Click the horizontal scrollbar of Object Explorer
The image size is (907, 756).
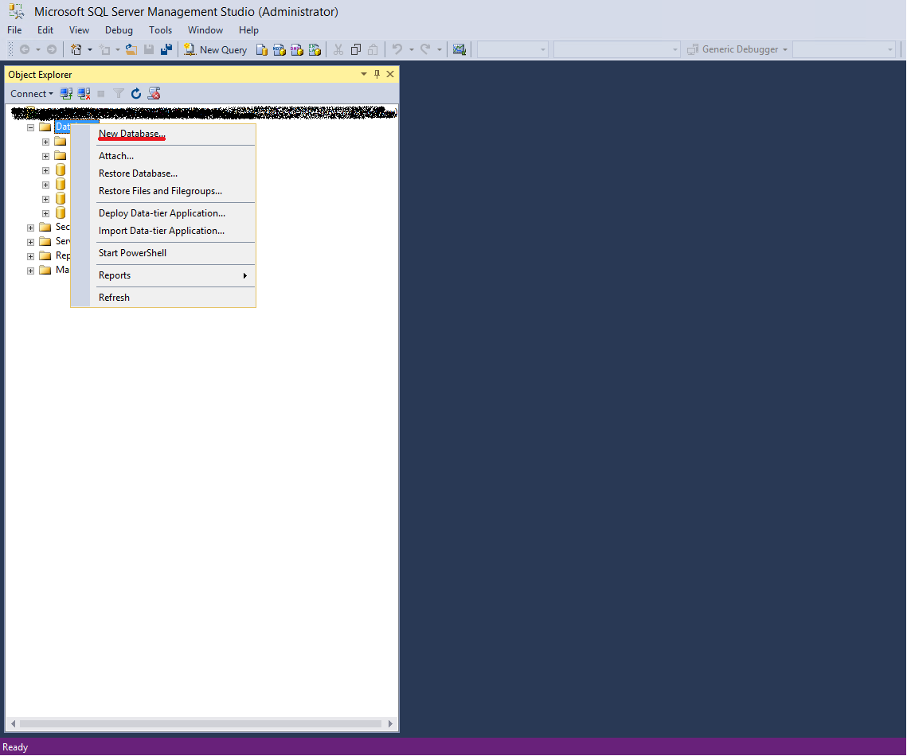tap(199, 723)
